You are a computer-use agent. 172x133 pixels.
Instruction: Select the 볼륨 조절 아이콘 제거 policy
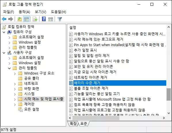tap(91, 88)
